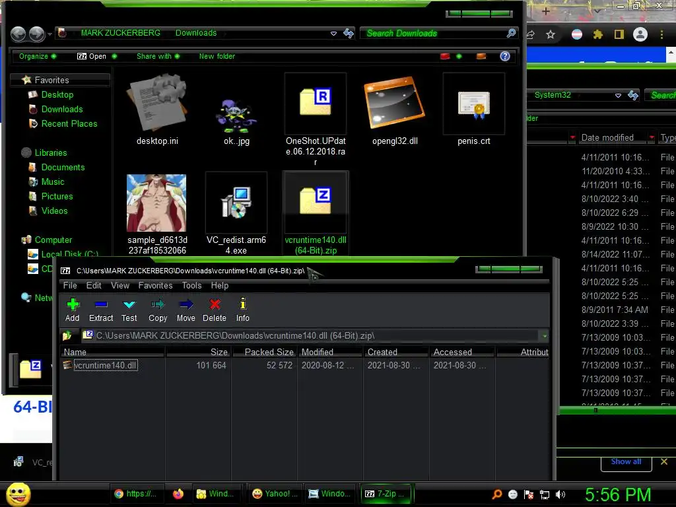
Task: Change view using the red view icon
Action: tap(445, 56)
